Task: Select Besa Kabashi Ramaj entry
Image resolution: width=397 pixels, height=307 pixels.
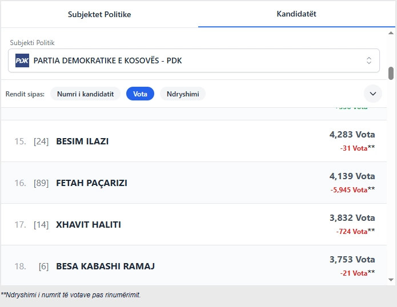Action: pyautogui.click(x=105, y=266)
